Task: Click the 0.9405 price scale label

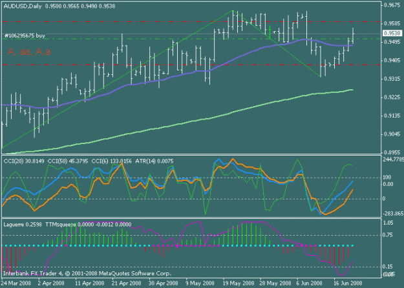Action: point(392,61)
